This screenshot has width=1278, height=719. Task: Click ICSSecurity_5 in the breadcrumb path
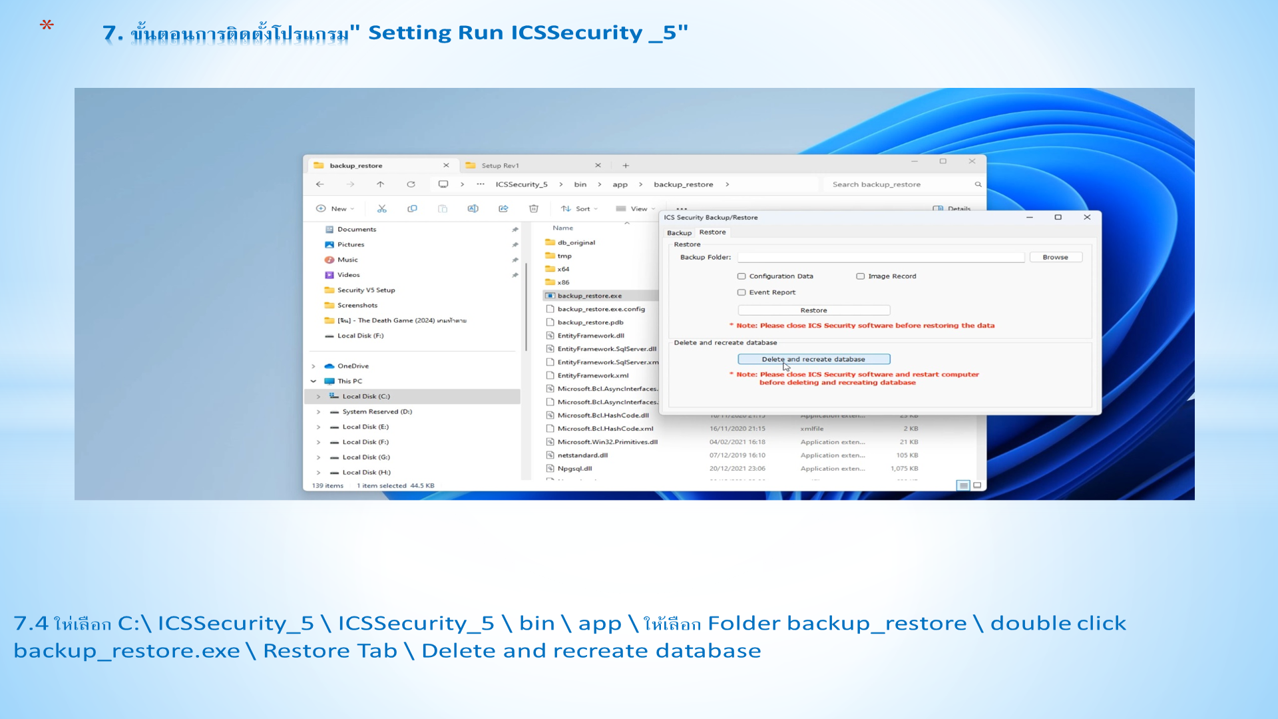tap(521, 184)
